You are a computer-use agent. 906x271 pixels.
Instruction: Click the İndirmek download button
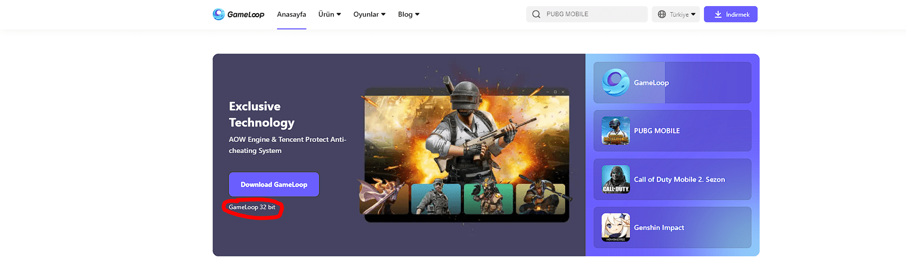[731, 14]
